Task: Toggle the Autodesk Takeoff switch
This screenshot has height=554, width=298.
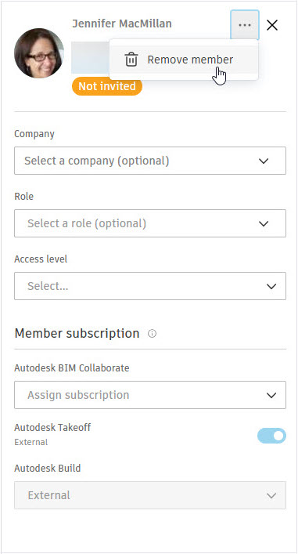Action: click(x=271, y=436)
